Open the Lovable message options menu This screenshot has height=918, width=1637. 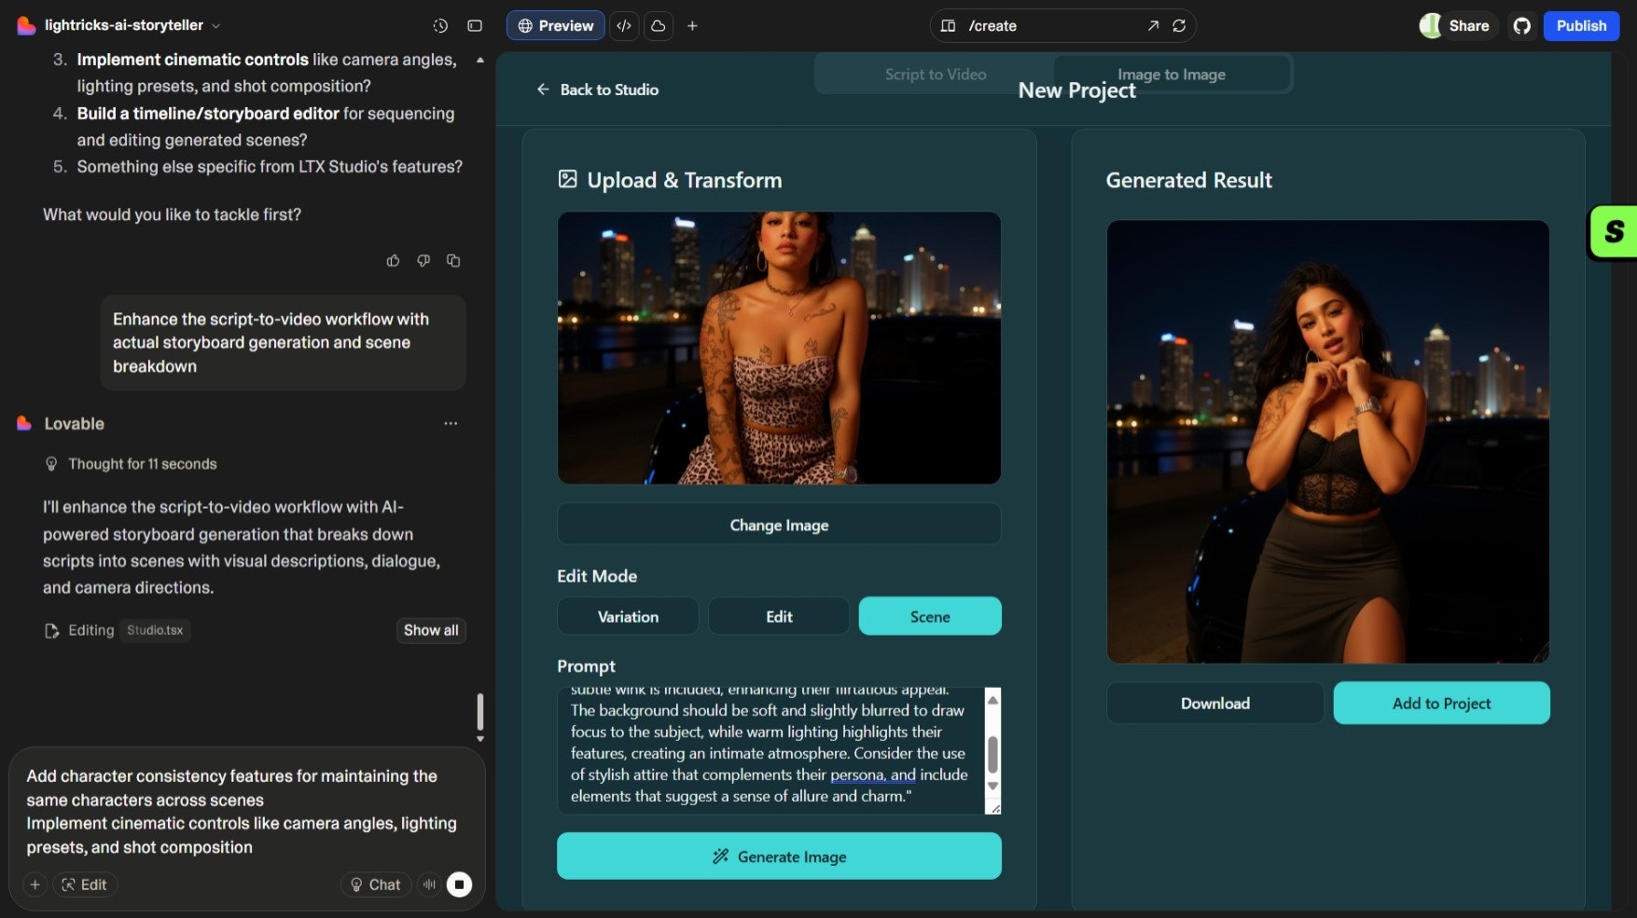point(451,423)
